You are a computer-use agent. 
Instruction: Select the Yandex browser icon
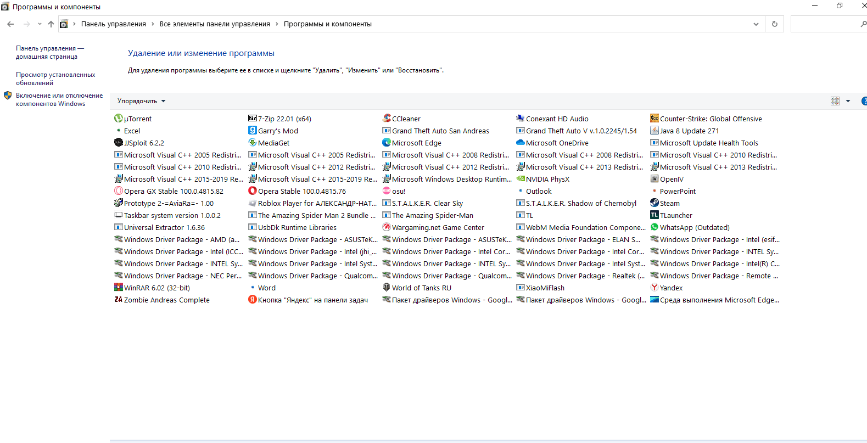pos(654,287)
